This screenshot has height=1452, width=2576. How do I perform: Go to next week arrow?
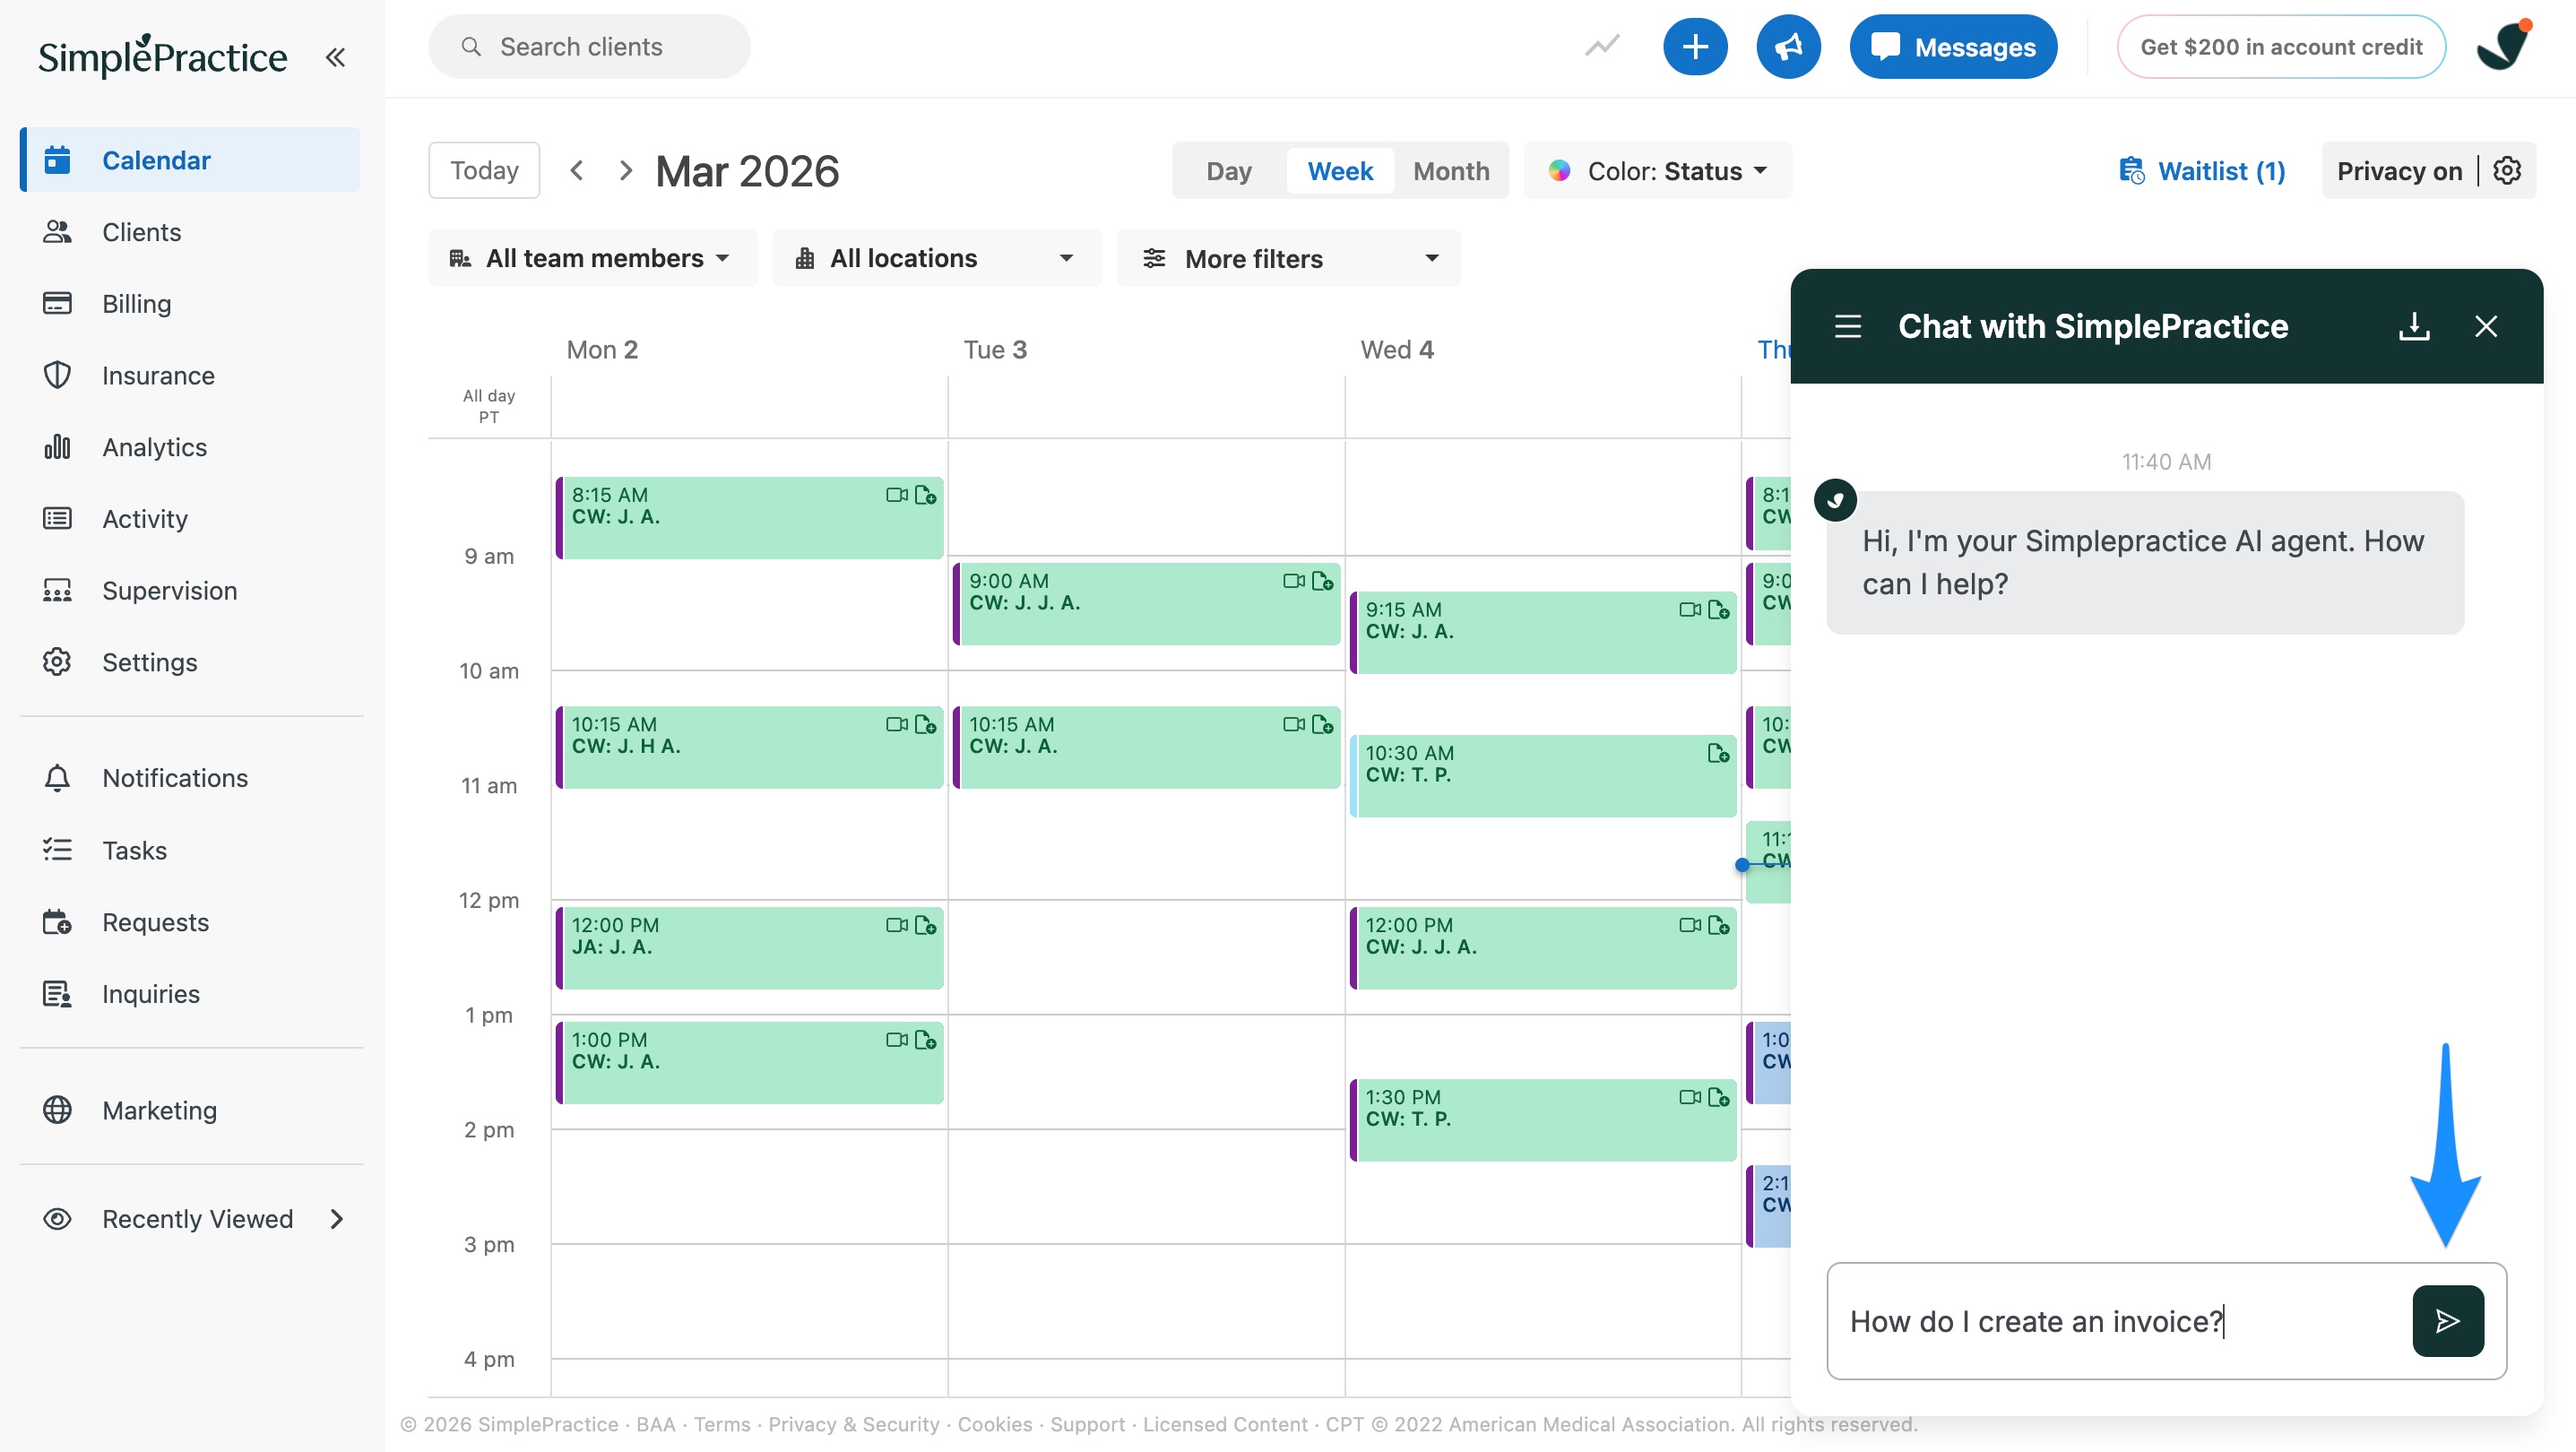626,171
